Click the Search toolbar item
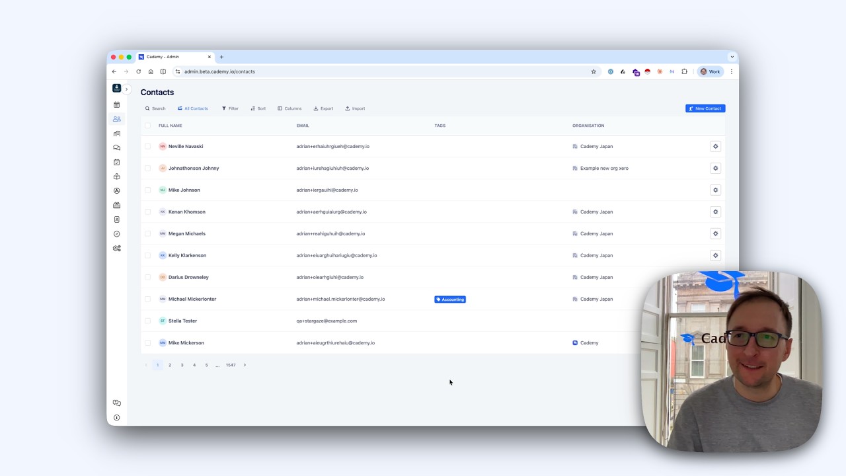Image resolution: width=846 pixels, height=476 pixels. tap(155, 108)
